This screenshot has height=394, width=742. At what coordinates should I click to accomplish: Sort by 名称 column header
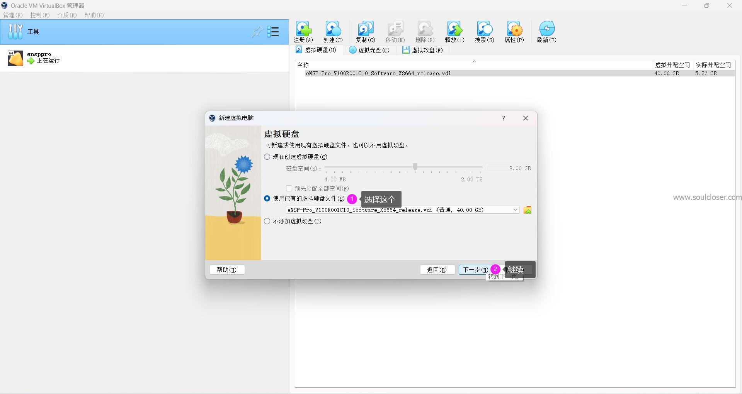(474, 65)
